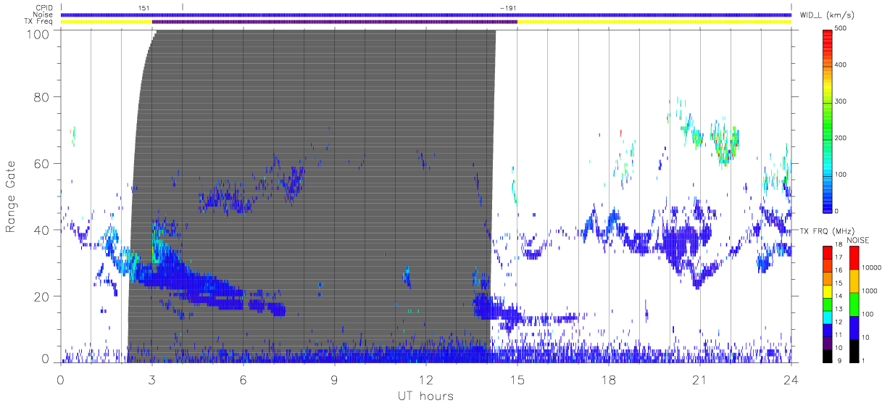This screenshot has width=890, height=411.
Task: Click the NOISE legend title
Action: (x=860, y=239)
